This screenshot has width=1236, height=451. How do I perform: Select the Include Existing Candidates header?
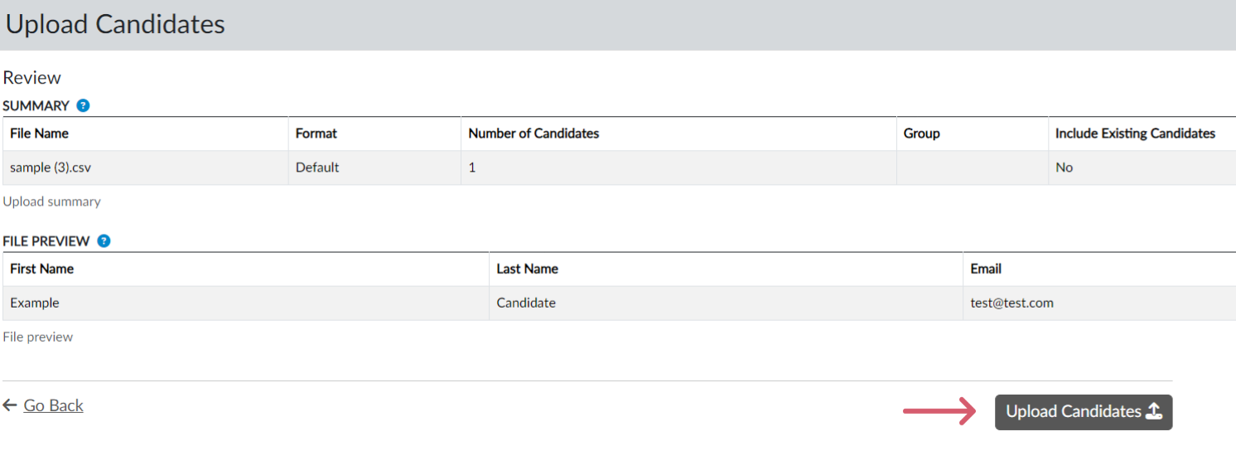click(x=1135, y=133)
